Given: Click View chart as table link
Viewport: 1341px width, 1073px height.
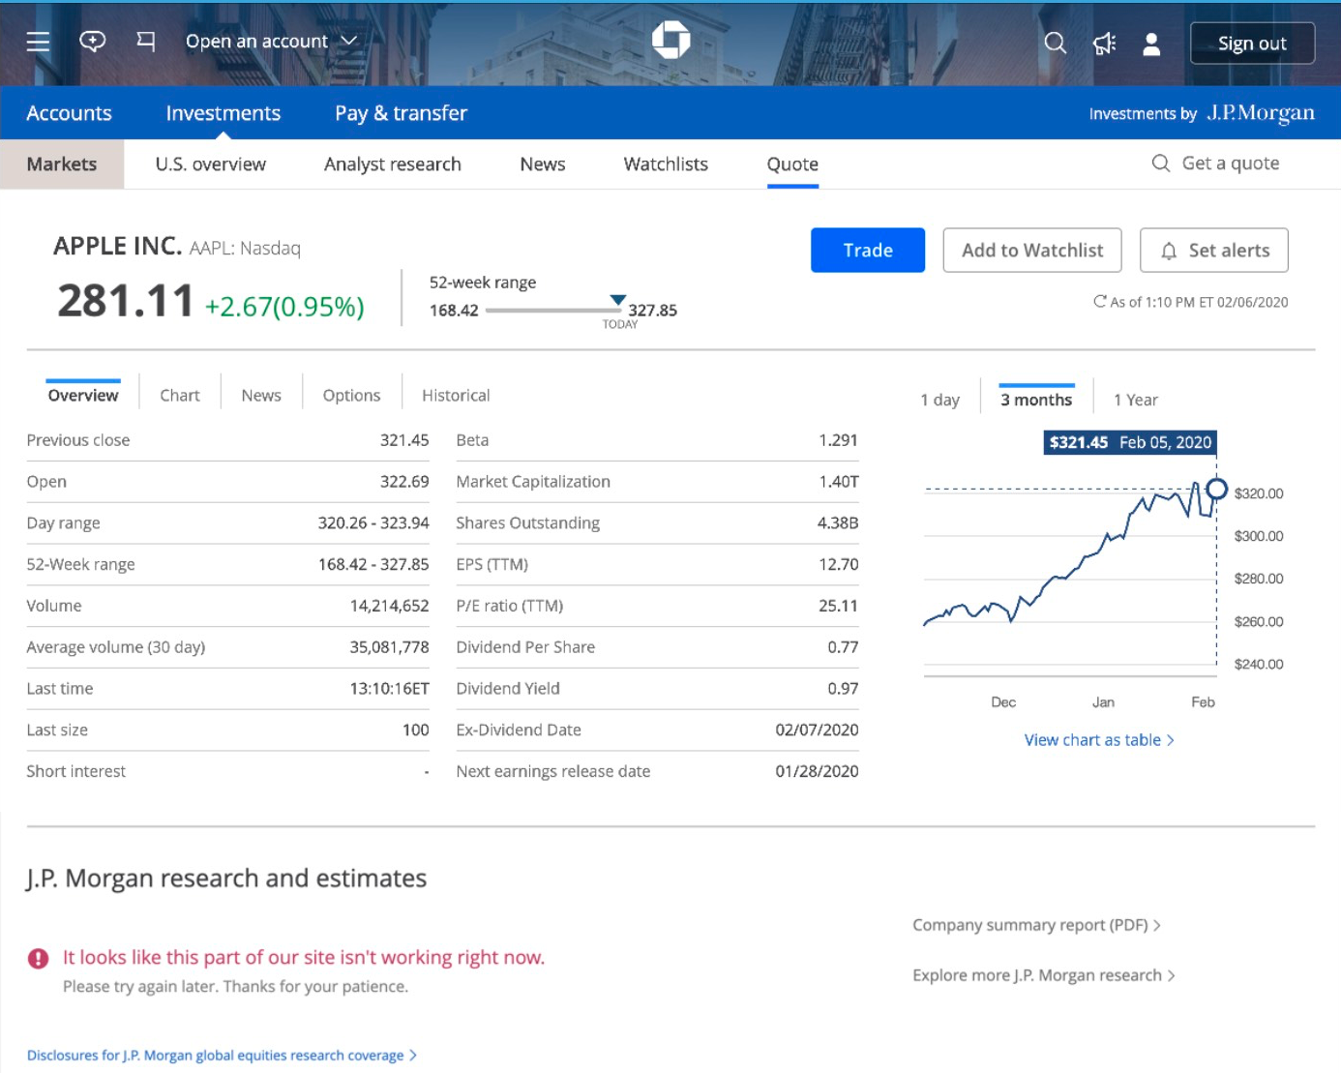Looking at the screenshot, I should [1098, 740].
